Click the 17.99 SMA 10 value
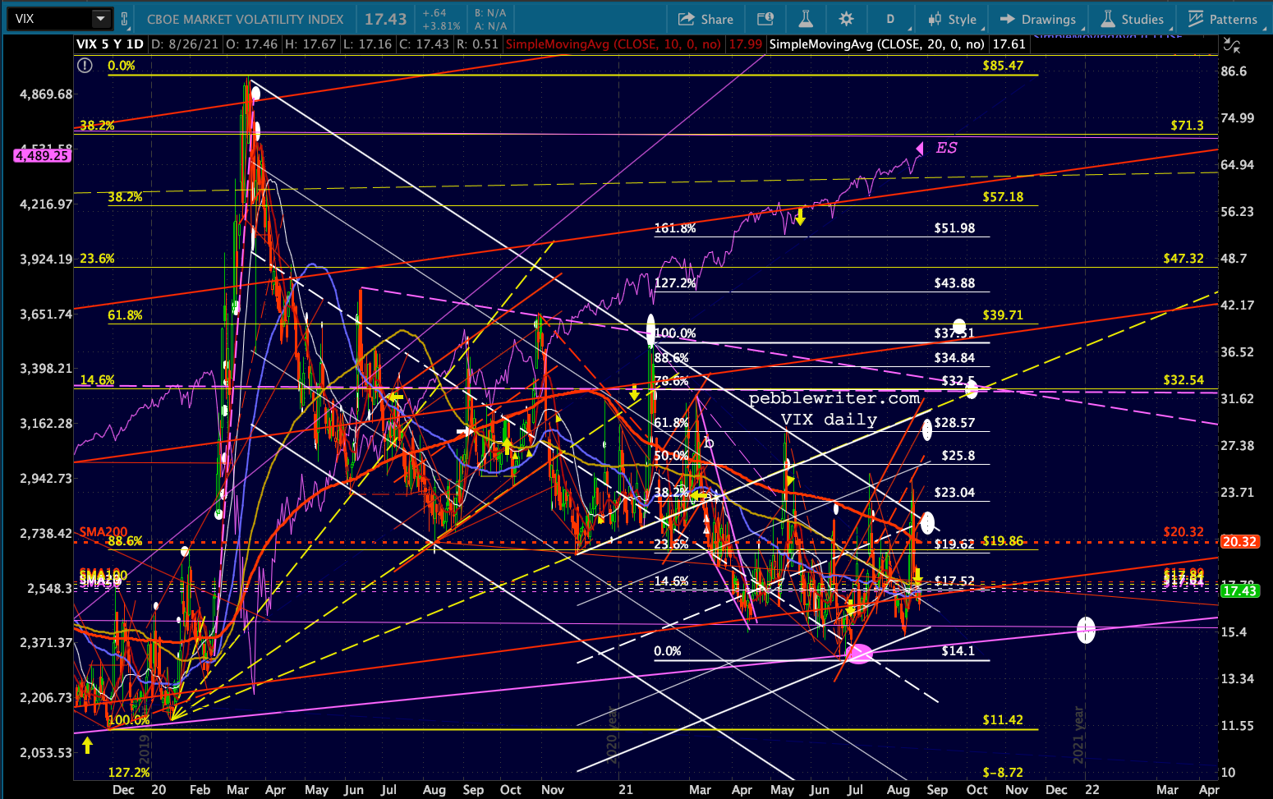The height and width of the screenshot is (799, 1273). click(746, 44)
